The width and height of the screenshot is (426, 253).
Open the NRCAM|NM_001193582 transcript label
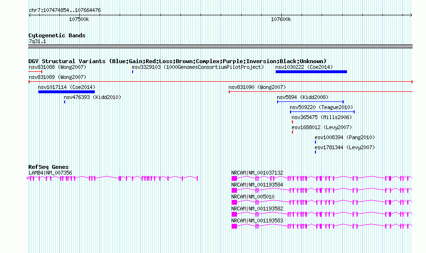(257, 209)
